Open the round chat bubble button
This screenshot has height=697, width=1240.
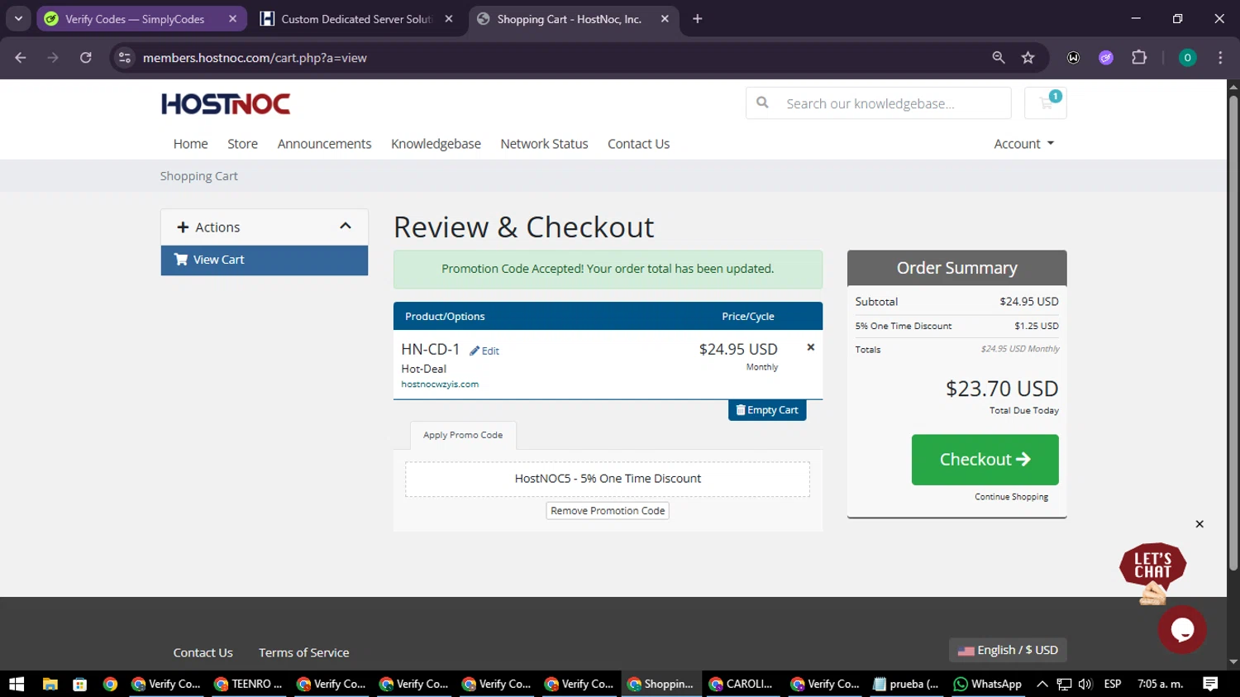[x=1182, y=629]
